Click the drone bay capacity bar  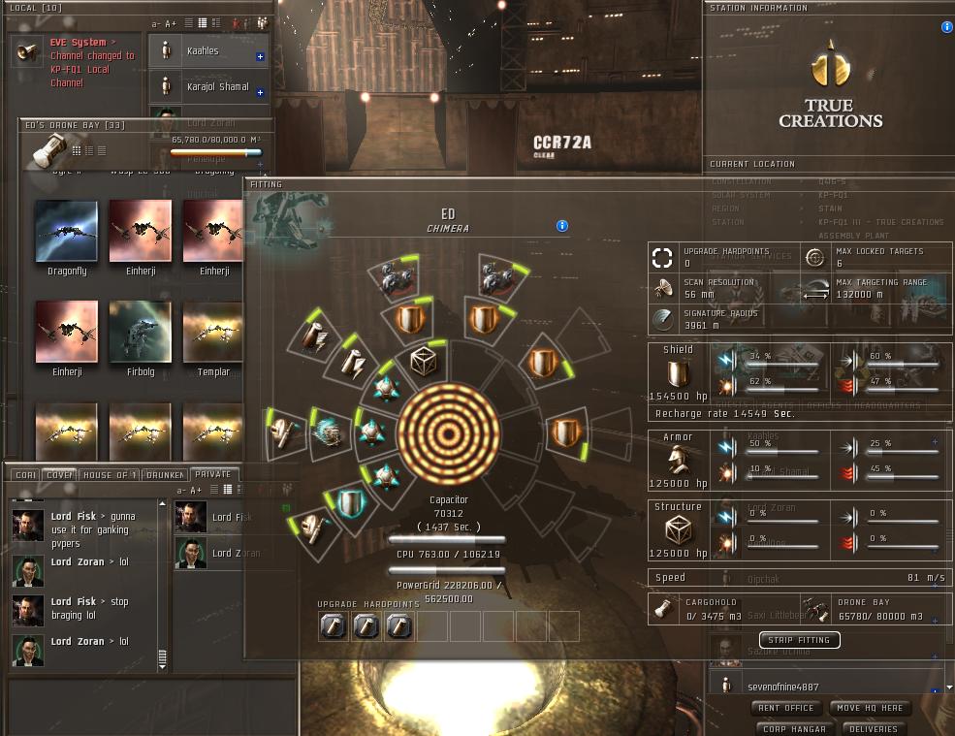(x=215, y=152)
